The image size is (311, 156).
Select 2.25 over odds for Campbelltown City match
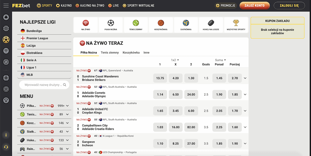tap(219, 127)
